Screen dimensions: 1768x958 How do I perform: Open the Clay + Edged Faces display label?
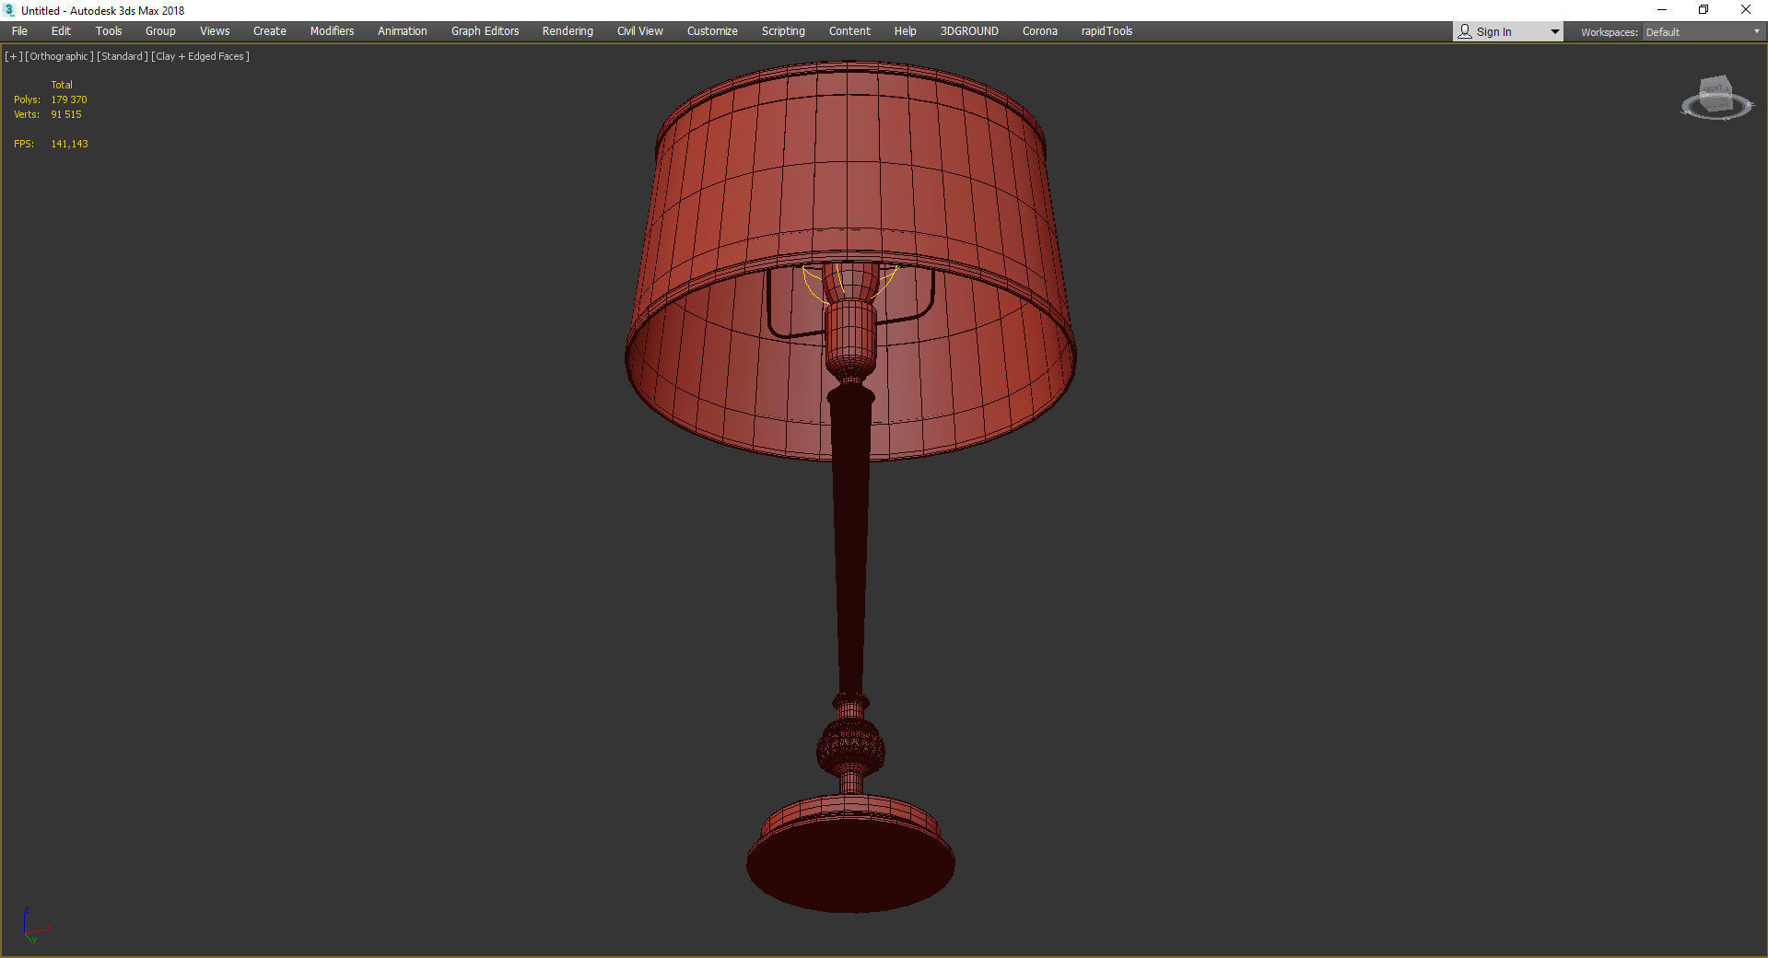coord(200,56)
